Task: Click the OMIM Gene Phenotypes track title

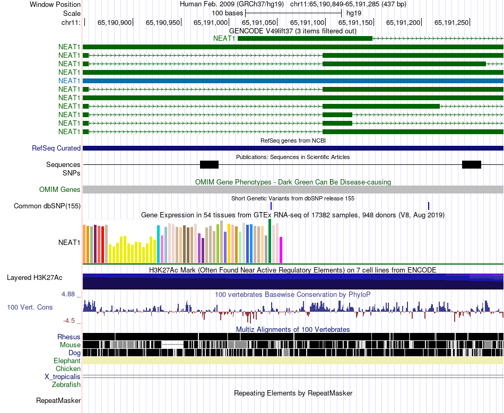Action: [293, 182]
